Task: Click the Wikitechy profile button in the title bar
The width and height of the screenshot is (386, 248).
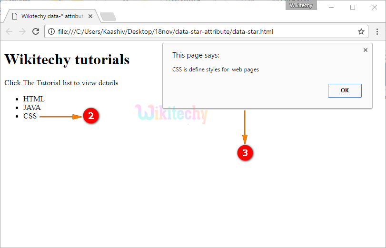Action: (301, 5)
